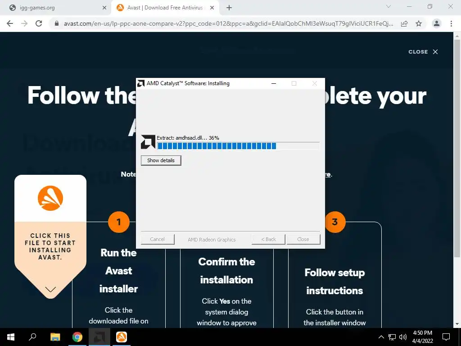This screenshot has height=346, width=461.
Task: Close the igg-games.org tab
Action: [104, 8]
